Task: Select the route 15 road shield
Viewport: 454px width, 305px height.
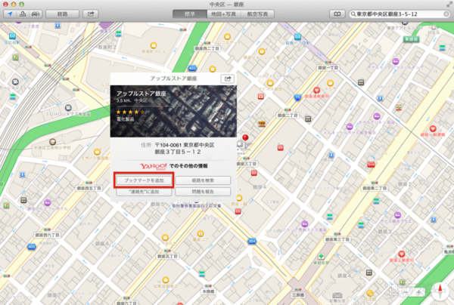Action: pyautogui.click(x=297, y=97)
